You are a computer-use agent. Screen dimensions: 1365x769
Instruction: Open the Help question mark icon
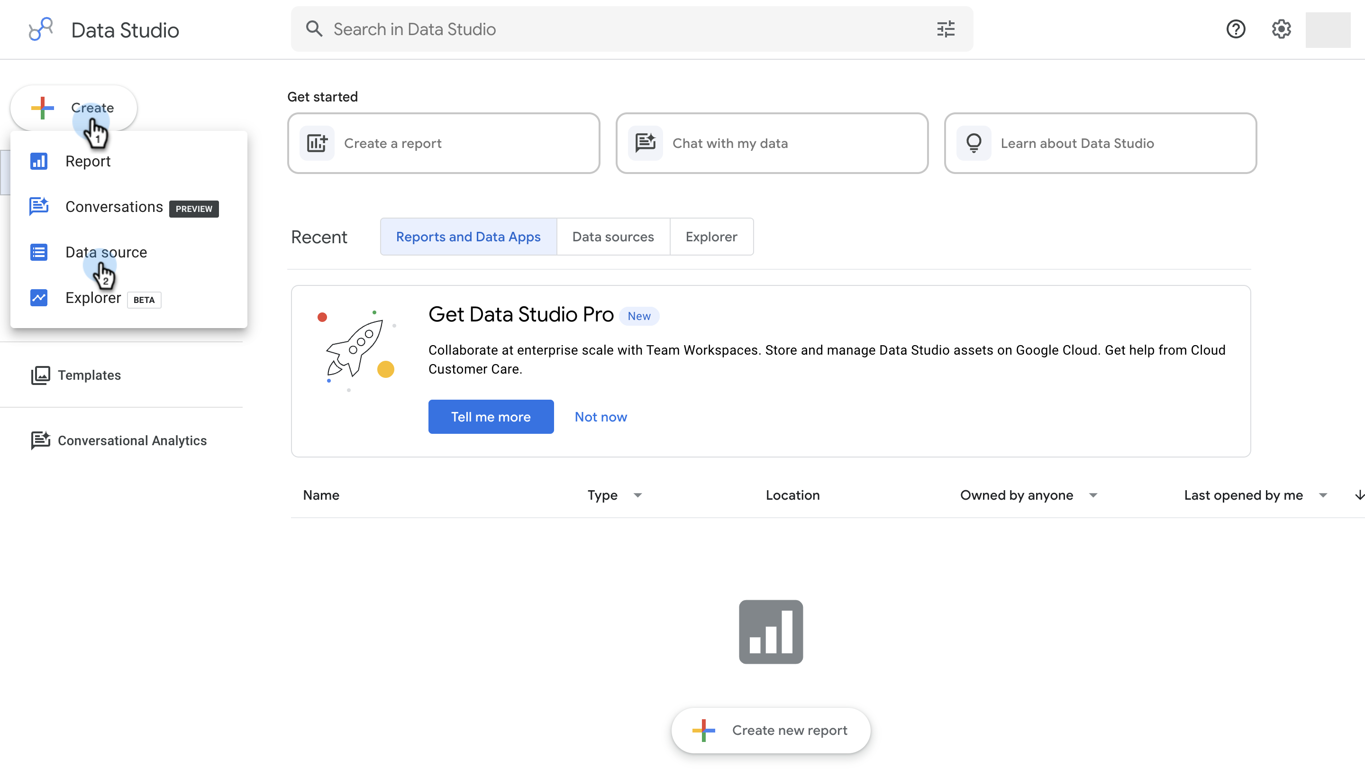pos(1236,29)
